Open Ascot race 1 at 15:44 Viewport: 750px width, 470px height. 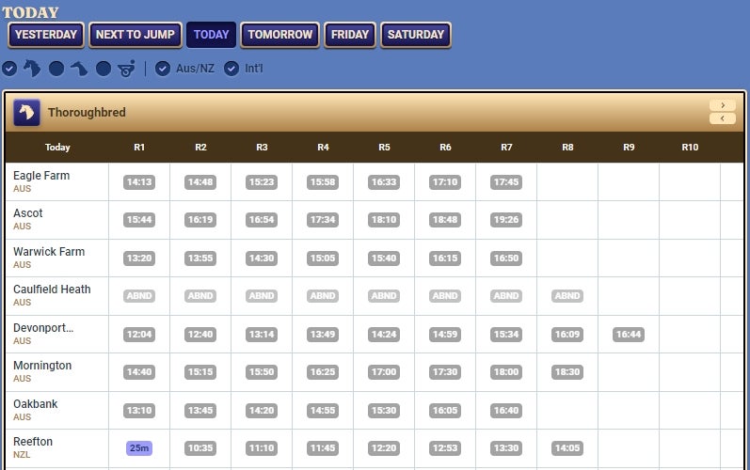[x=139, y=220]
